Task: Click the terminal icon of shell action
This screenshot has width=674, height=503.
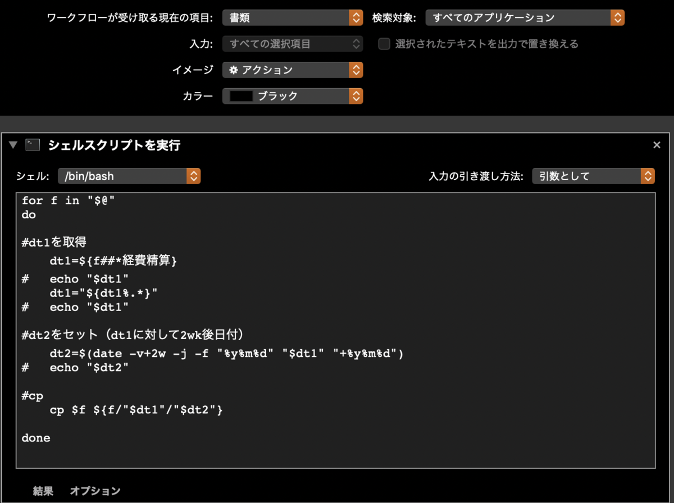Action: [33, 145]
